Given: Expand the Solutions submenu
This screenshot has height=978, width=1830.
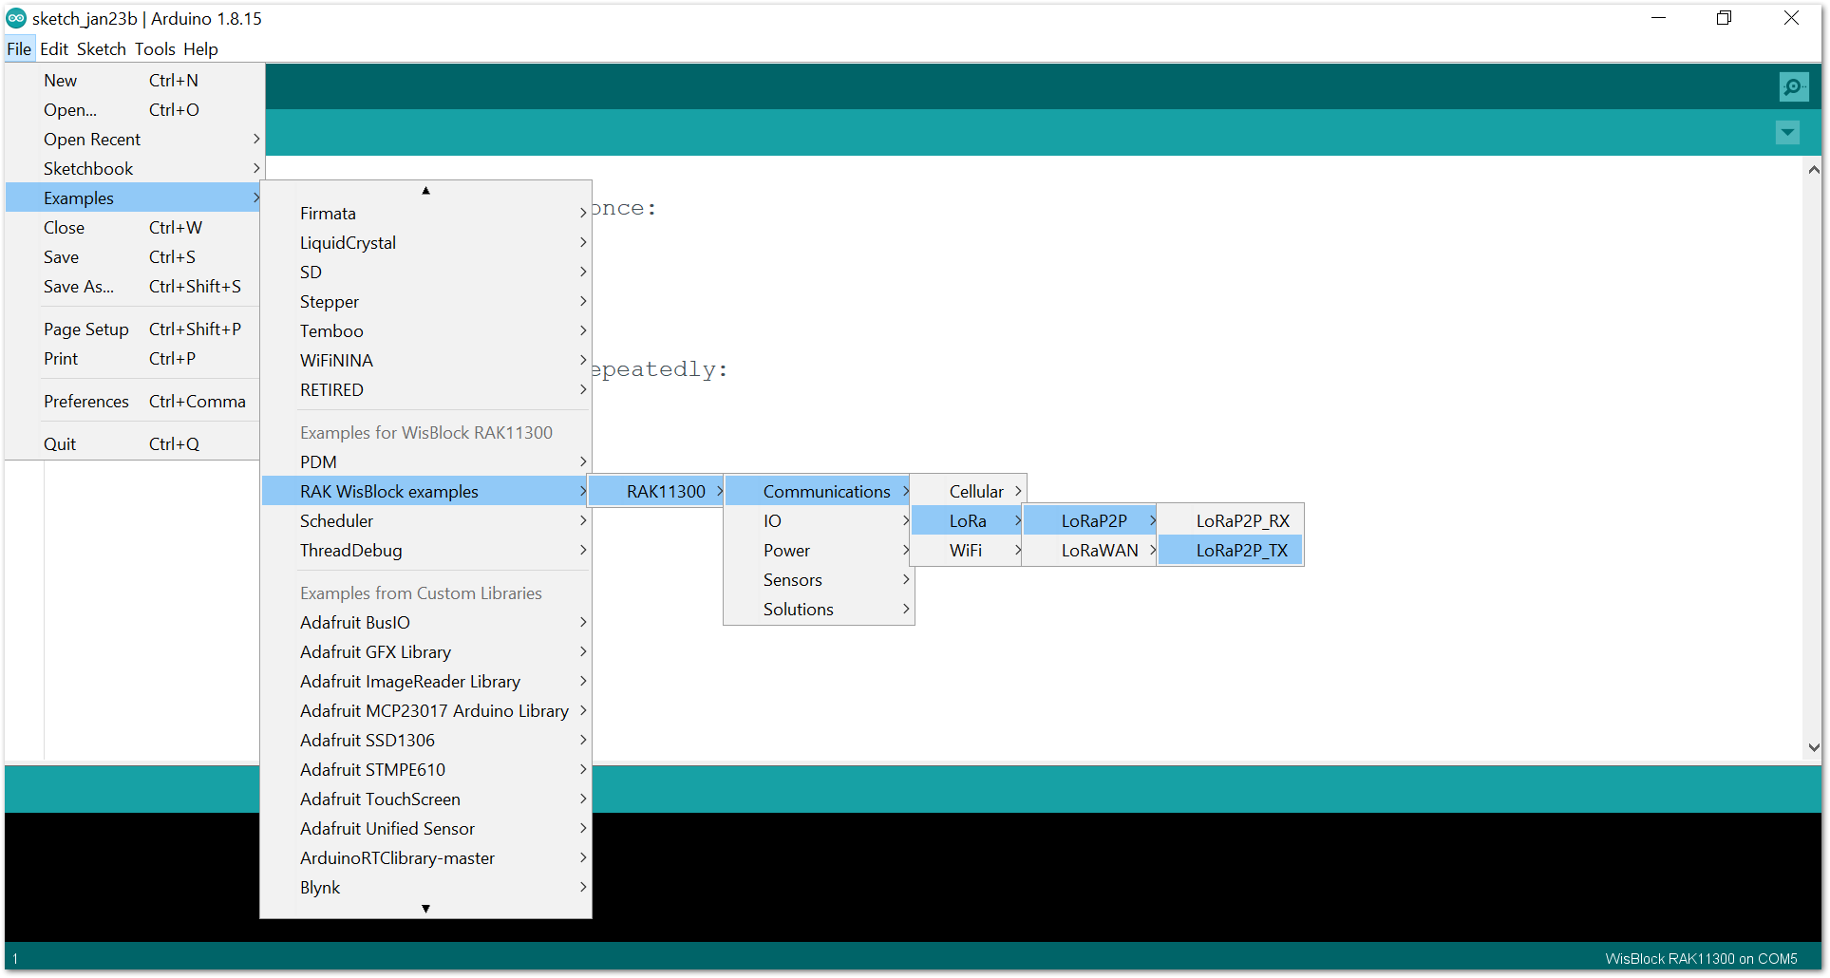Looking at the screenshot, I should 799,610.
